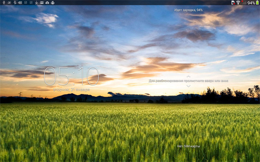Tap the 'Идет зарядка, 94%' charging status
The width and height of the screenshot is (260, 162).
click(x=188, y=10)
